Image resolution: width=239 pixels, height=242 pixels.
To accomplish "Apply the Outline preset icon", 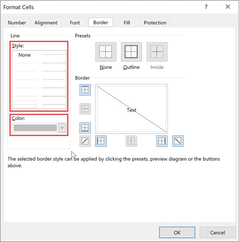I will [131, 52].
